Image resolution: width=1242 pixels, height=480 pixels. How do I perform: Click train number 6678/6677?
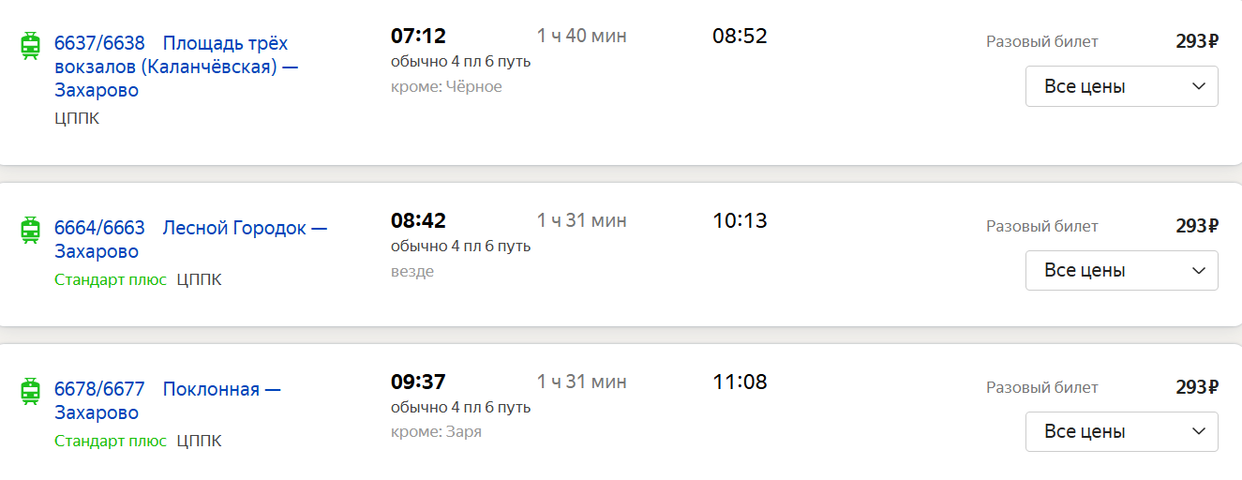[99, 389]
